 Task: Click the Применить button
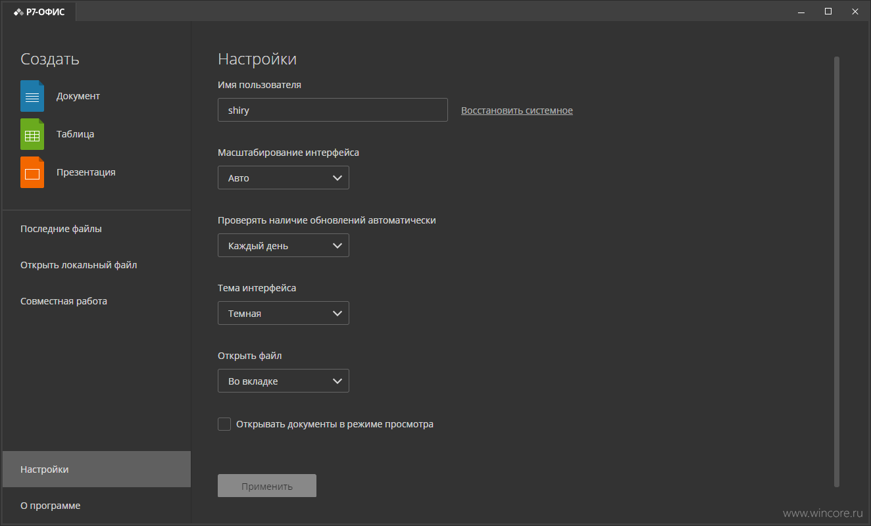tap(267, 486)
